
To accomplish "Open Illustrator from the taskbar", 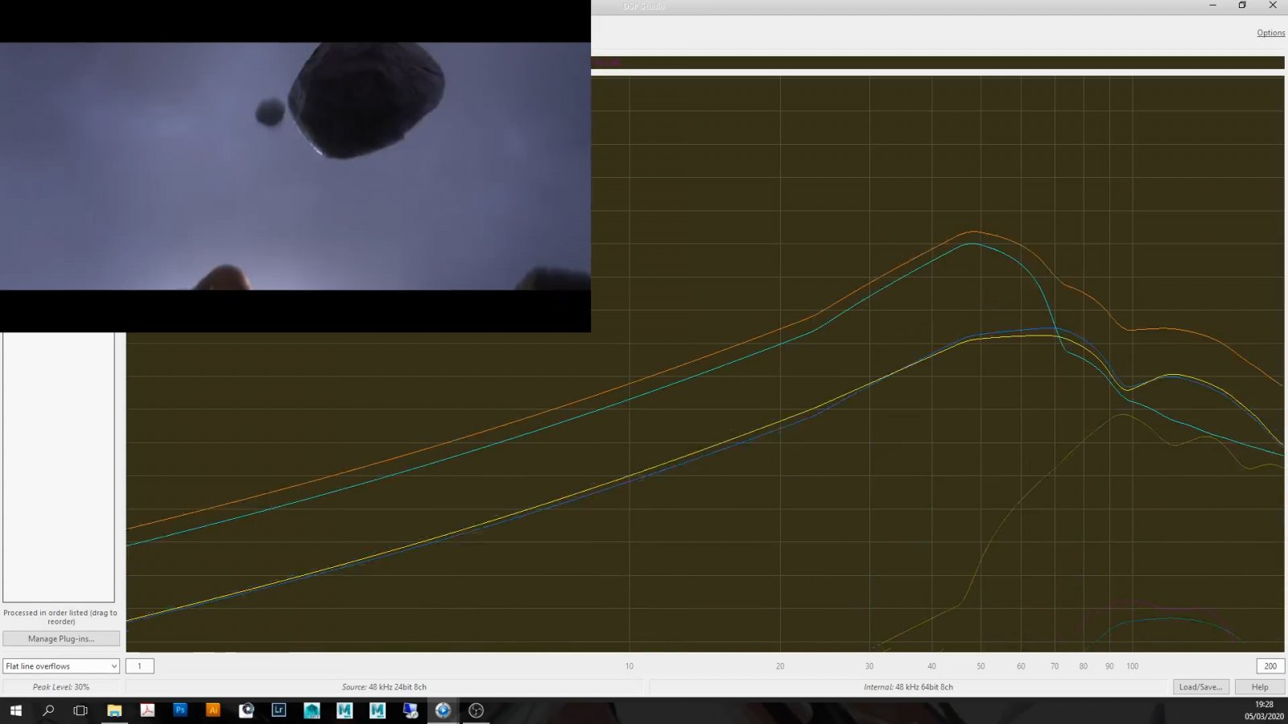I will 213,710.
